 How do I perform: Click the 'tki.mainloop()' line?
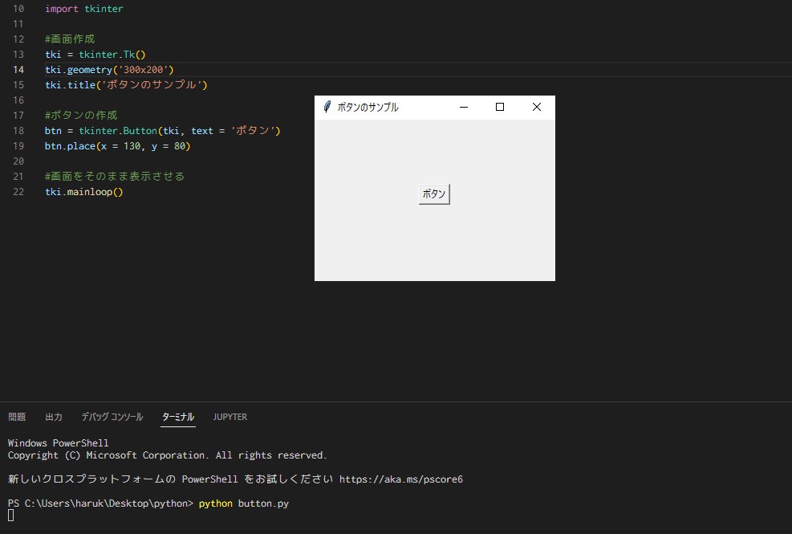click(83, 192)
